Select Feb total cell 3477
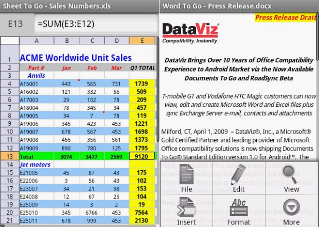The width and height of the screenshot is (319, 227). [x=92, y=156]
